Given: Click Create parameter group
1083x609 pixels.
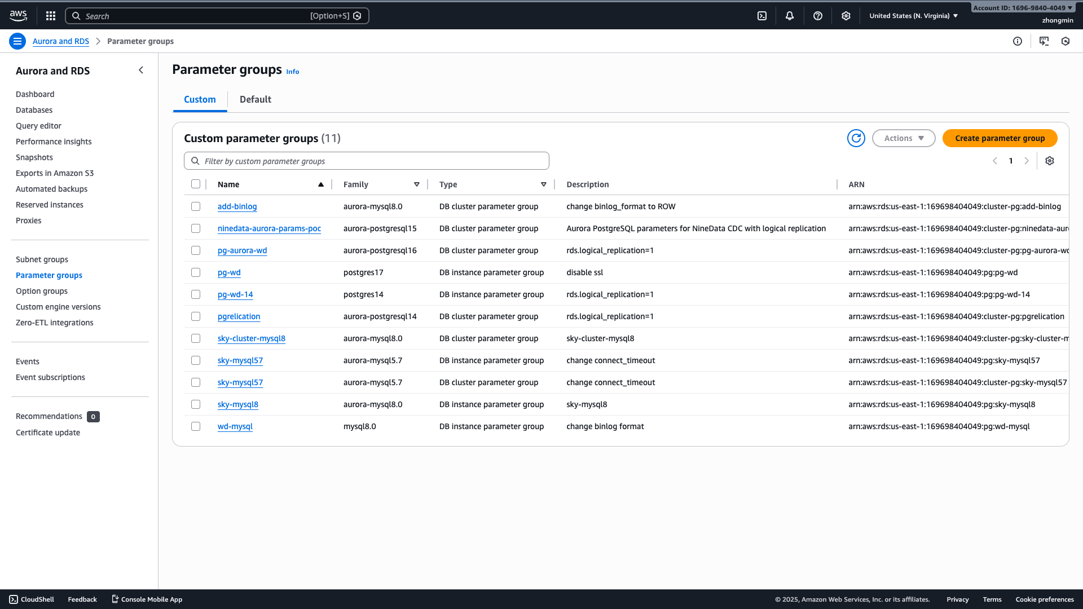Looking at the screenshot, I should click(x=999, y=138).
